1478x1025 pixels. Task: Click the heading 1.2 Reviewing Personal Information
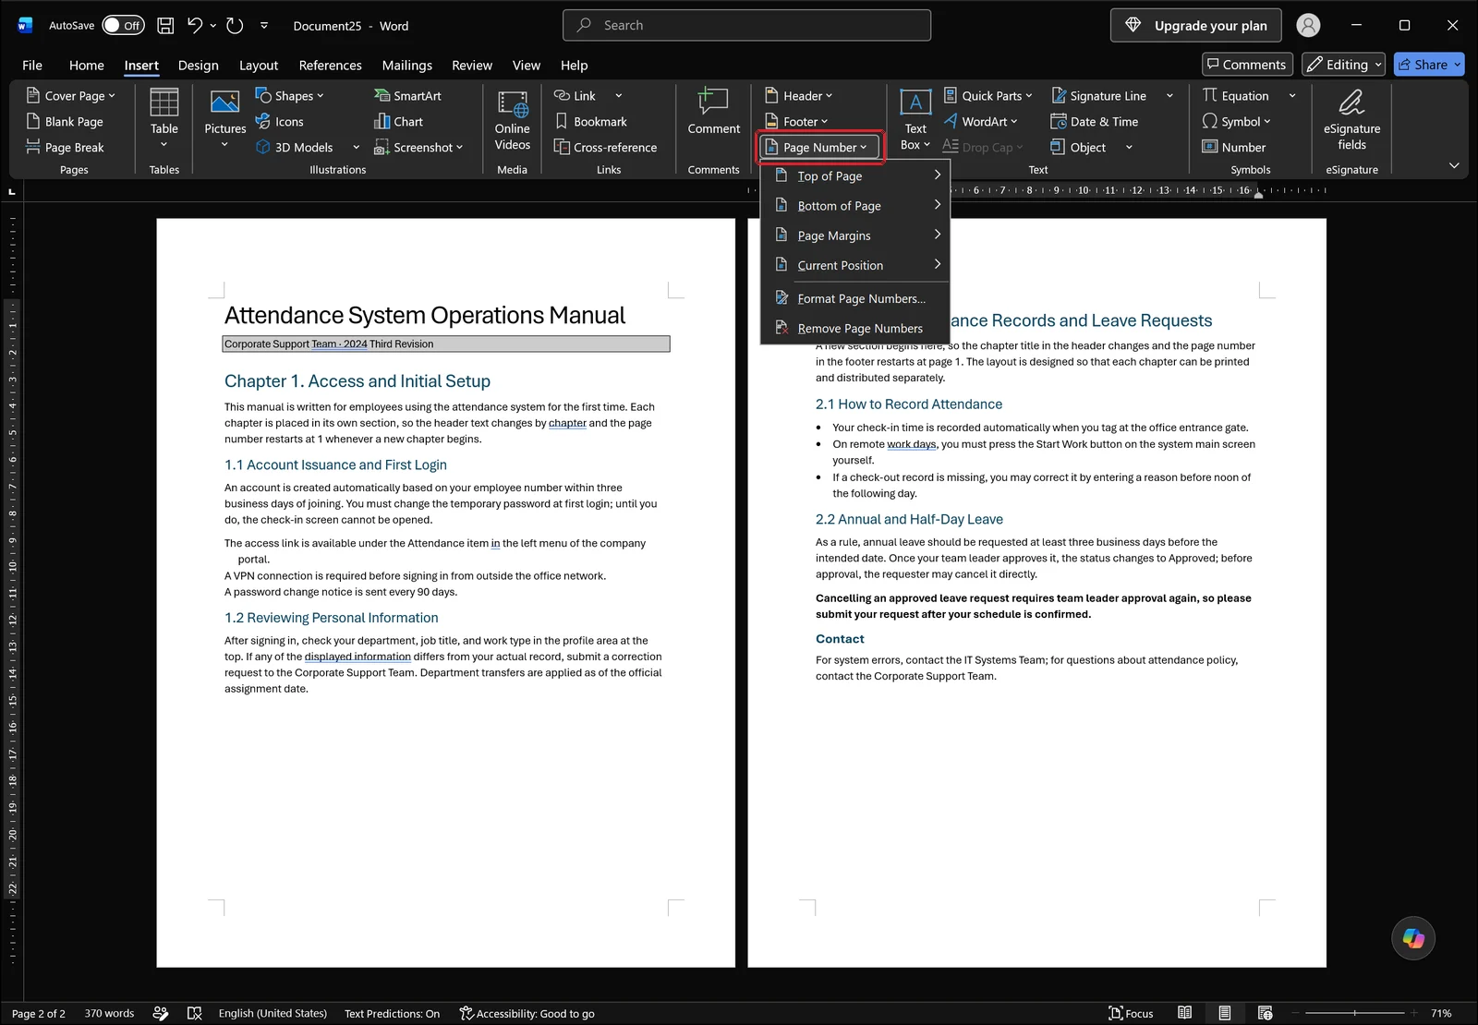click(332, 618)
